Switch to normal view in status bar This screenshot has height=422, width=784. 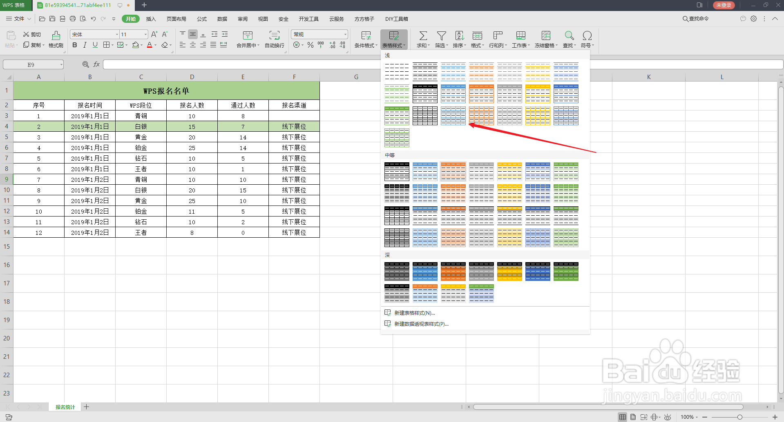(622, 417)
